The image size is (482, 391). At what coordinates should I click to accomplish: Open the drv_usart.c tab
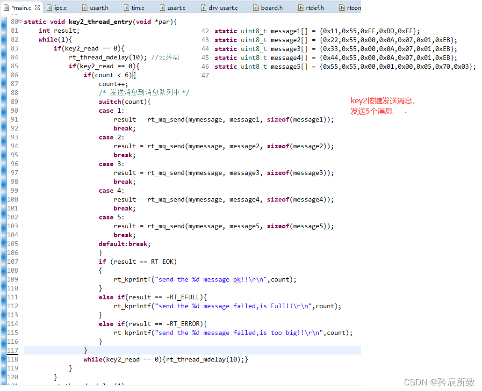(219, 7)
